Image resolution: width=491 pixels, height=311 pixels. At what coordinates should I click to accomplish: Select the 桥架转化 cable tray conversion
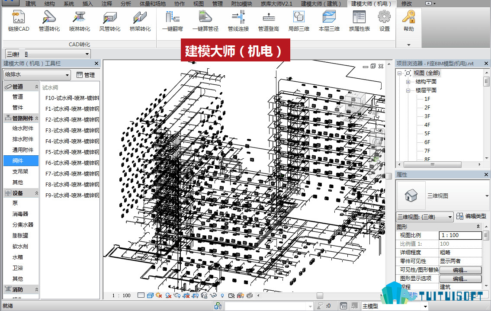point(140,21)
